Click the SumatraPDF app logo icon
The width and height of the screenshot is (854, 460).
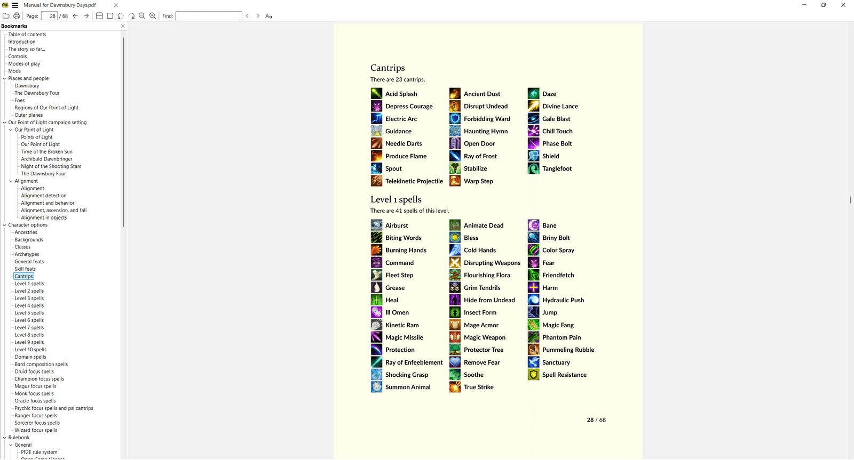5,5
